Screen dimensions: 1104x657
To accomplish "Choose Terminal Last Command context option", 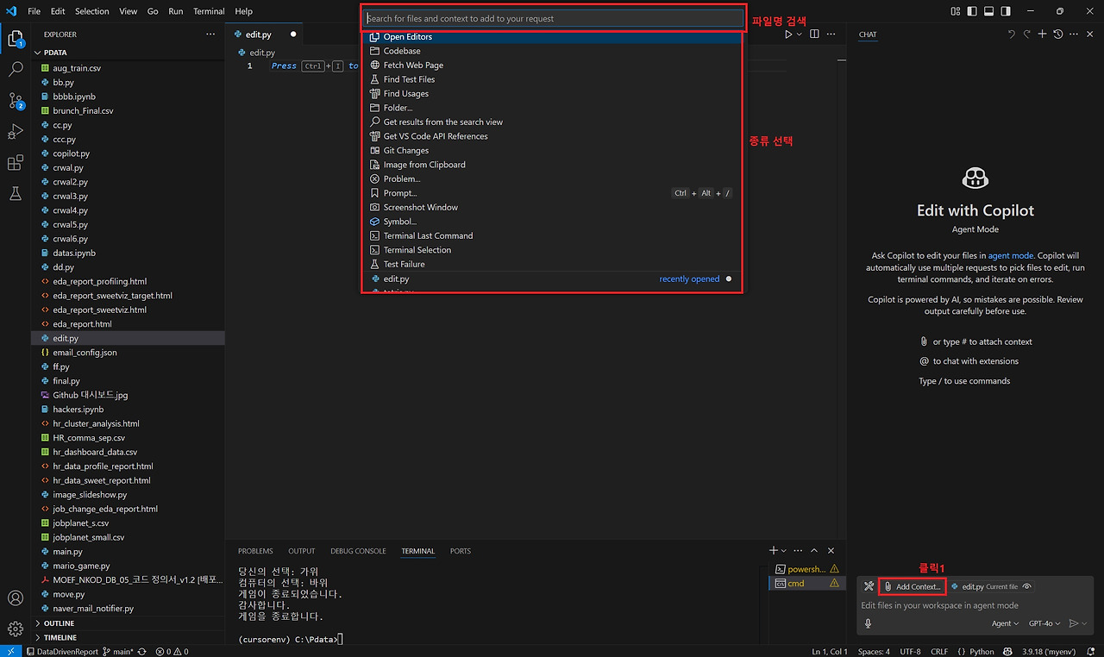I will 552,236.
